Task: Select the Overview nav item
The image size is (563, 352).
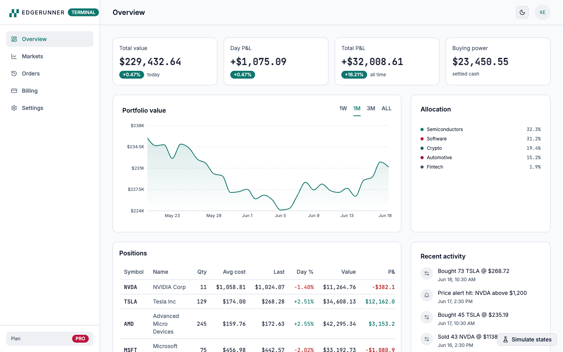Action: [x=50, y=39]
